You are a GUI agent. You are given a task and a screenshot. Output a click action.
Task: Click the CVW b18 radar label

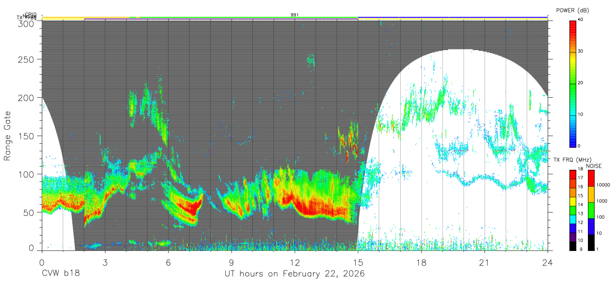pos(61,274)
